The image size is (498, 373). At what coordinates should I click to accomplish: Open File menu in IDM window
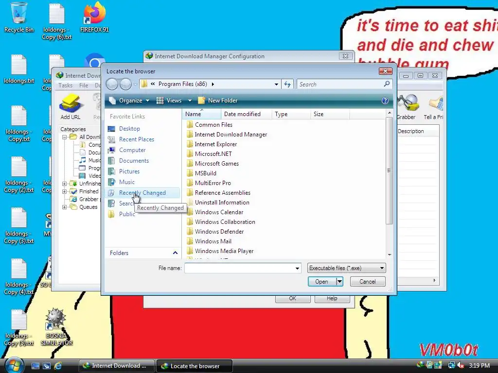pos(84,85)
